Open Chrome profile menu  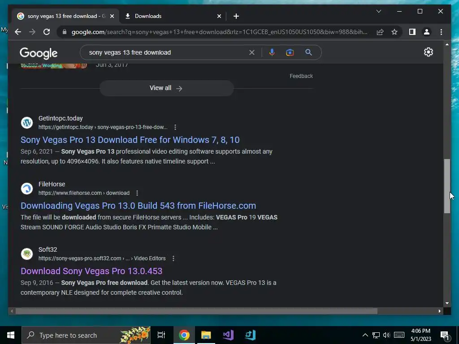427,32
